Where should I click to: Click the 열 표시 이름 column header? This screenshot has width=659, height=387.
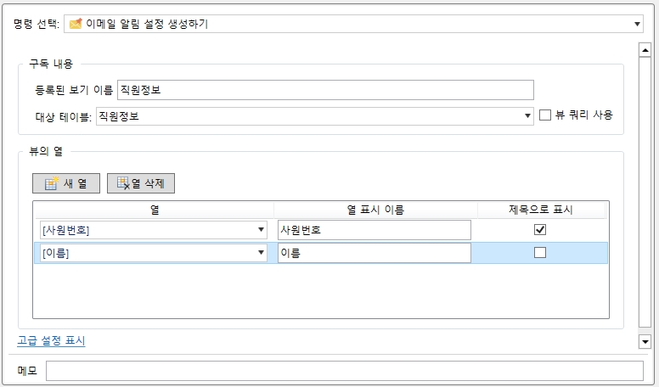(x=375, y=210)
